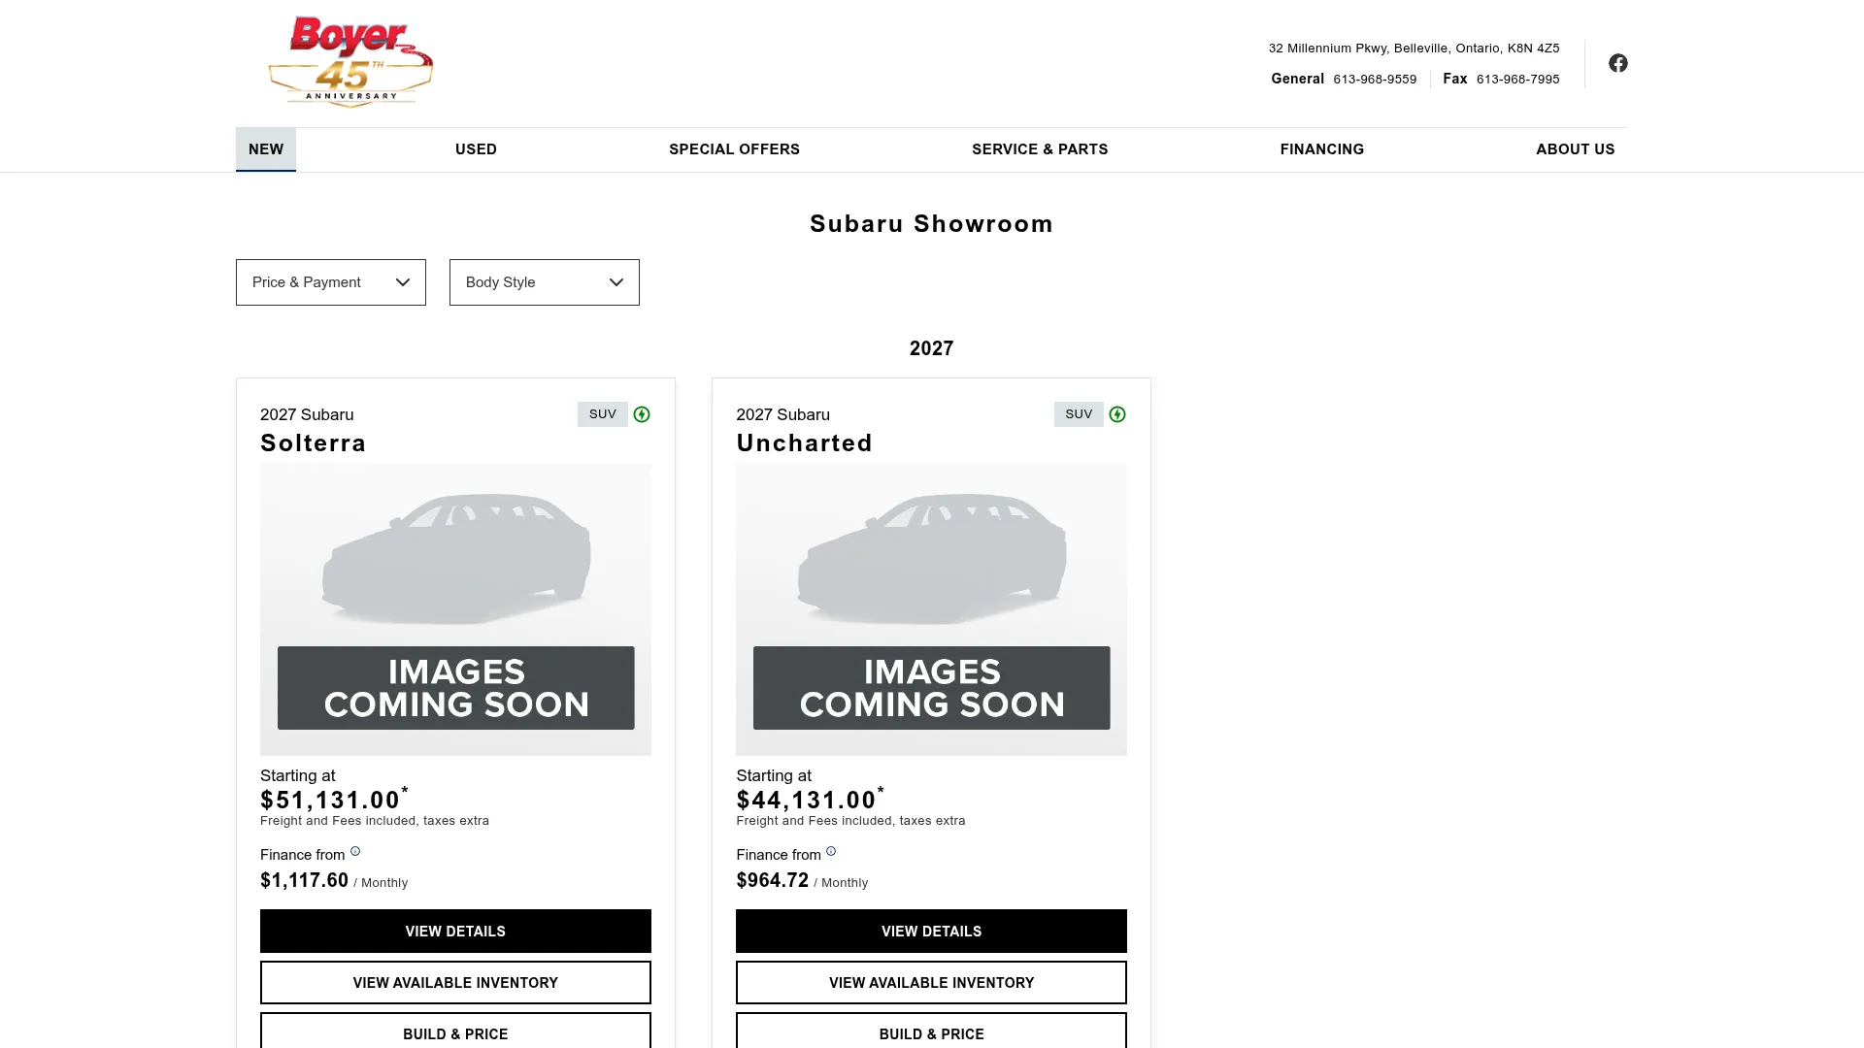View details for the 2027 Solterra
Screen dimensions: 1864x1048
[455, 931]
